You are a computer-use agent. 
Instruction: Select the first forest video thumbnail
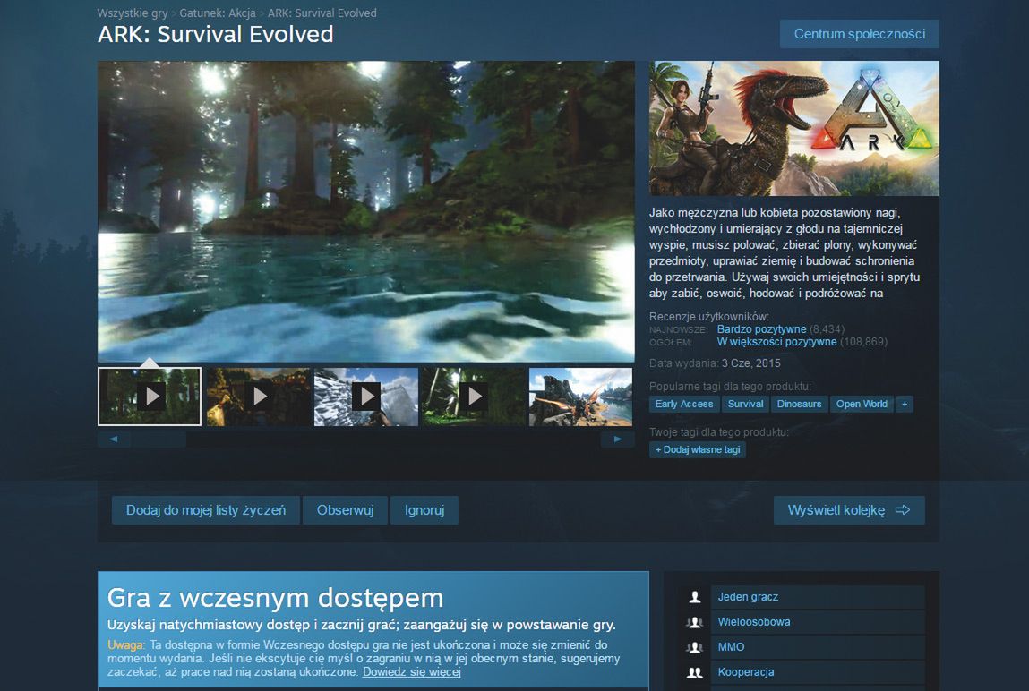(150, 397)
